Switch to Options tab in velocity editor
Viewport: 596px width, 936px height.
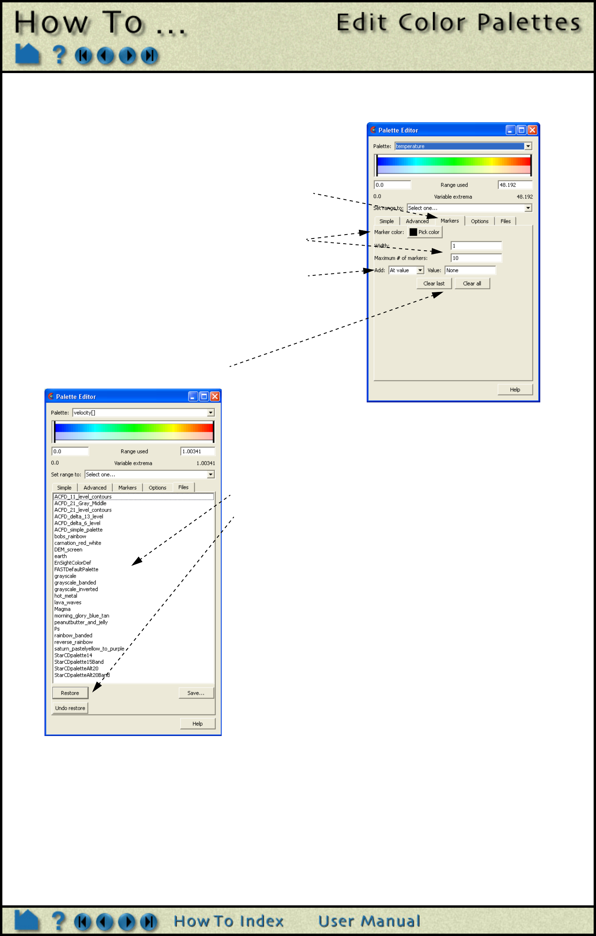157,488
